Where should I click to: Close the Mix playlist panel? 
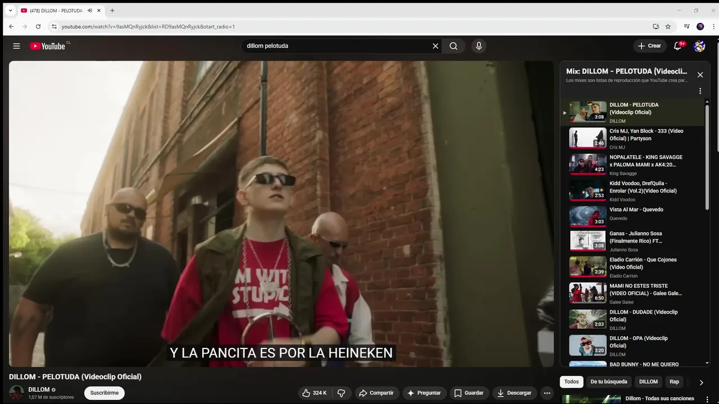point(700,75)
